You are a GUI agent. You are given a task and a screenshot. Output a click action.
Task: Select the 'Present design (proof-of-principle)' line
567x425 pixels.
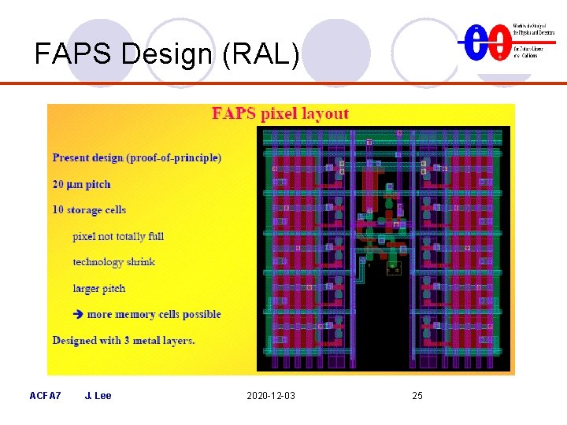[x=137, y=158]
